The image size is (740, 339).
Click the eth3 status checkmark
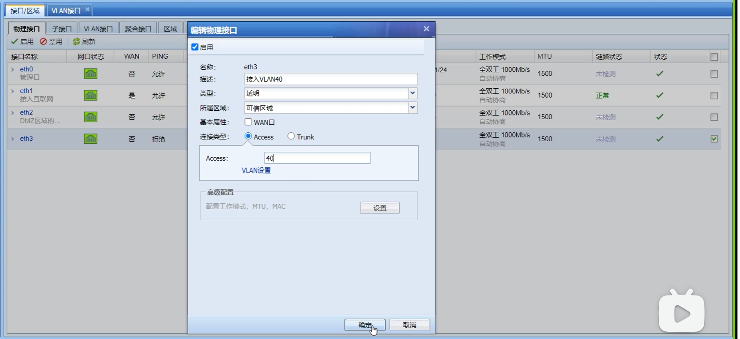click(660, 139)
